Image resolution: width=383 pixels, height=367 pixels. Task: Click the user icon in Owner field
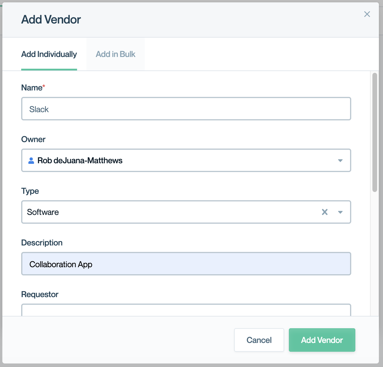31,161
